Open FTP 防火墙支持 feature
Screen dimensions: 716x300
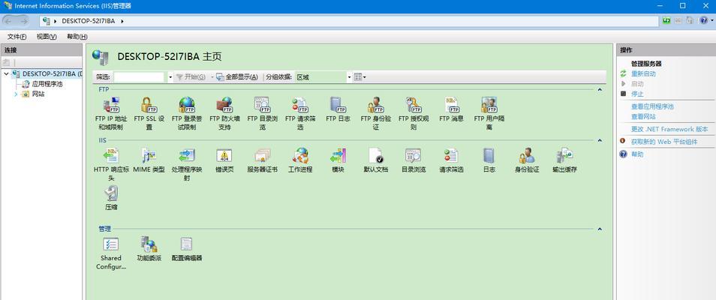point(224,114)
